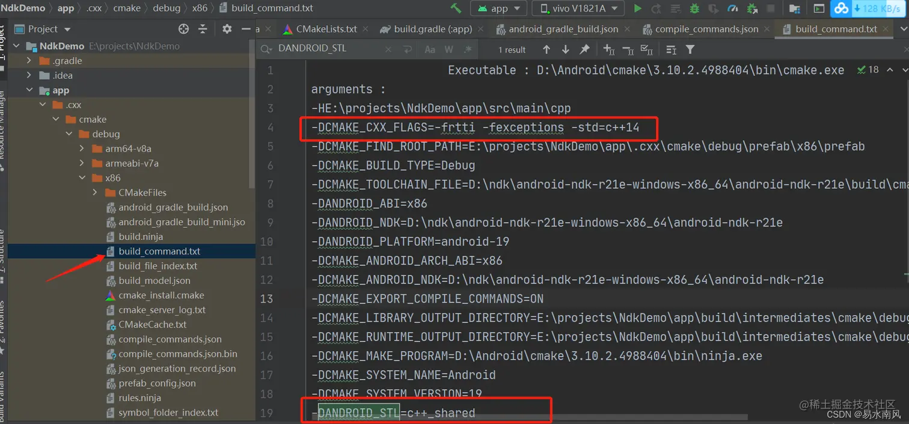Run the app with the green play button

638,8
